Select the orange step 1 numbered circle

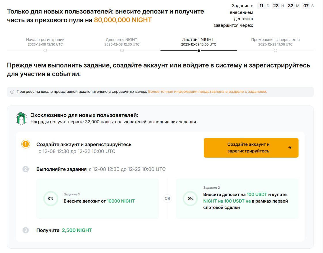click(25, 144)
